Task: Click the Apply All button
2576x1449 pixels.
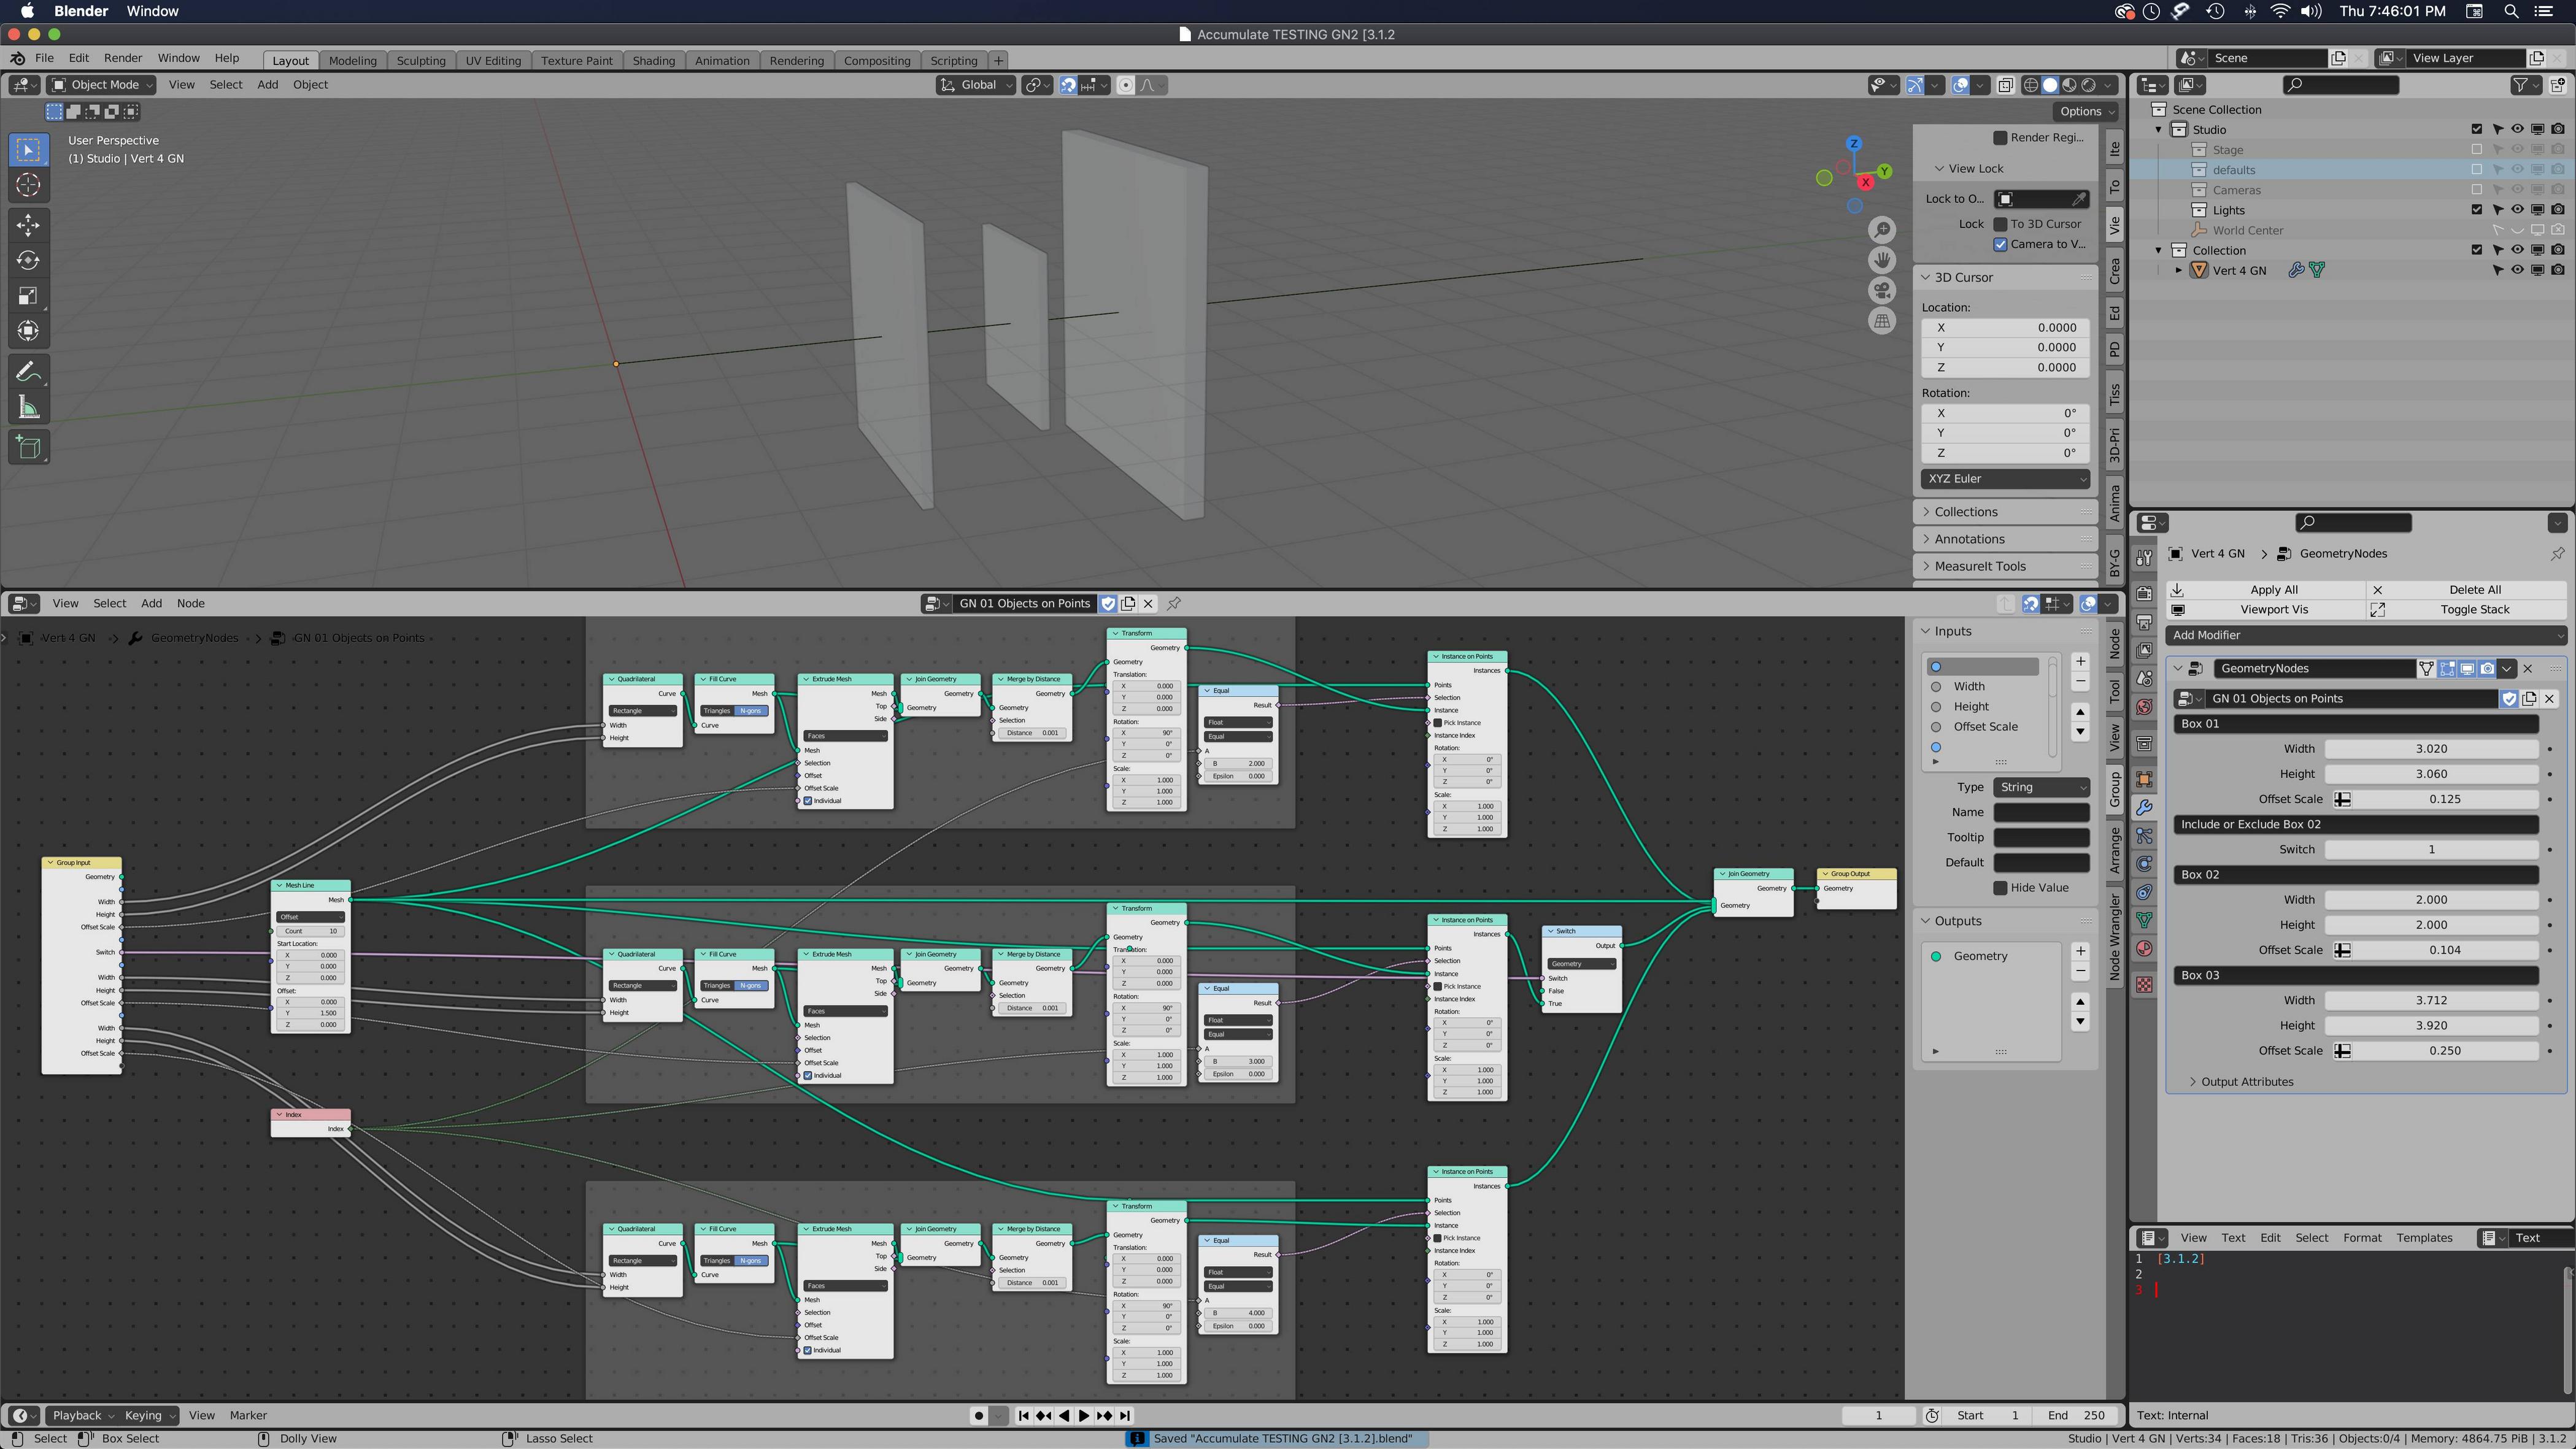Action: pyautogui.click(x=2265, y=590)
